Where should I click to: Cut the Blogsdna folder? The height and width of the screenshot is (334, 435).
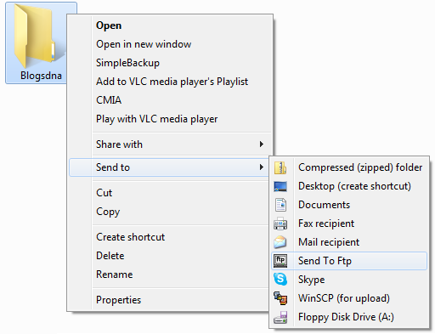(169, 193)
